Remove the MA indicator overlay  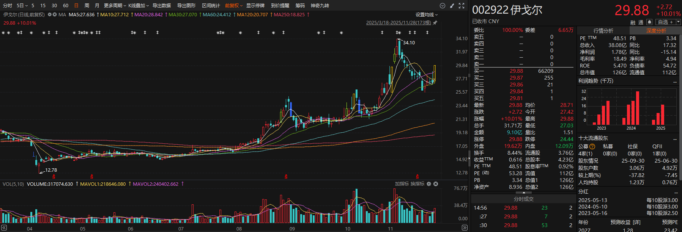point(55,15)
